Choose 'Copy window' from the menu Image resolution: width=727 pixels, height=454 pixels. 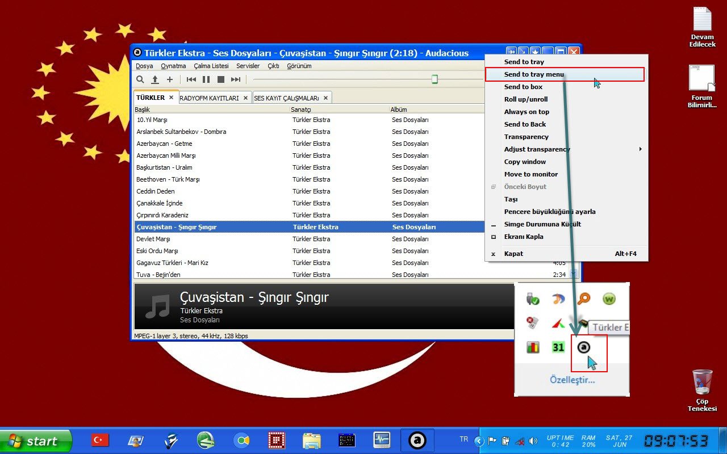pos(566,162)
